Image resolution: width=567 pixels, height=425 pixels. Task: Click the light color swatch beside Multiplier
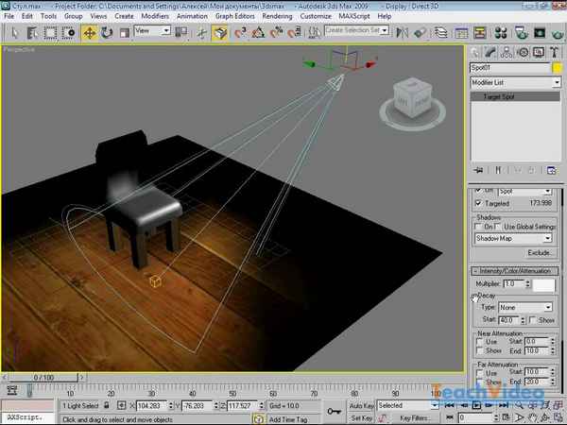pos(543,284)
